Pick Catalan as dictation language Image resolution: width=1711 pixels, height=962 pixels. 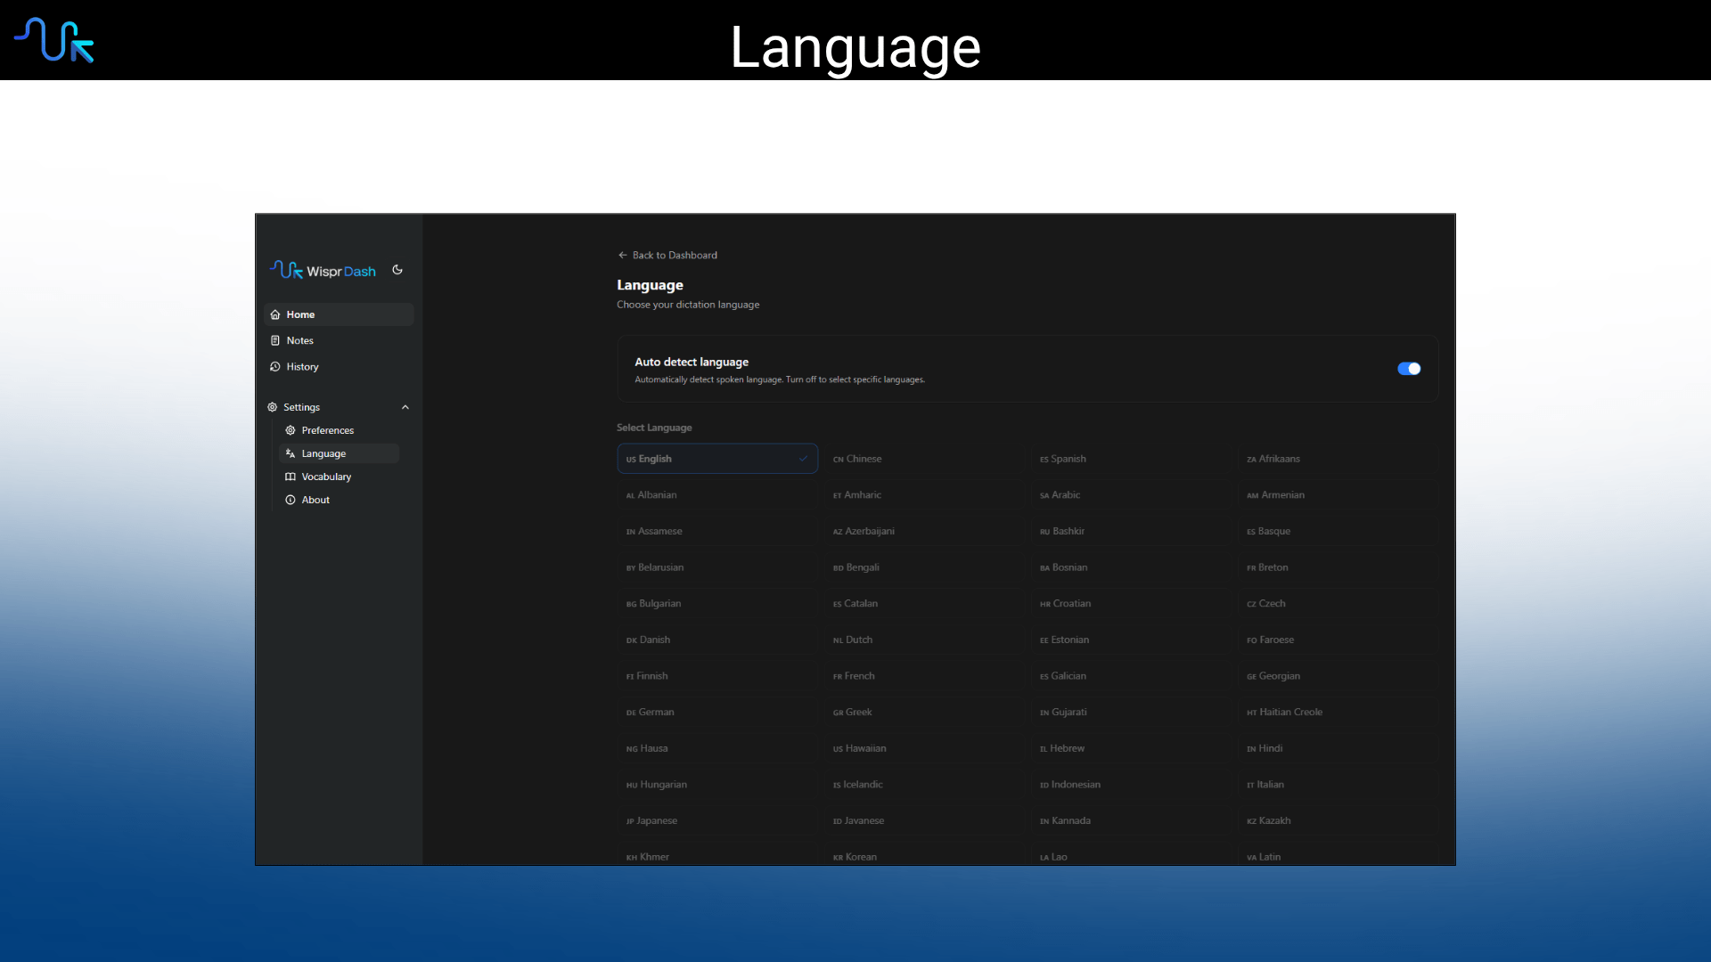click(924, 604)
